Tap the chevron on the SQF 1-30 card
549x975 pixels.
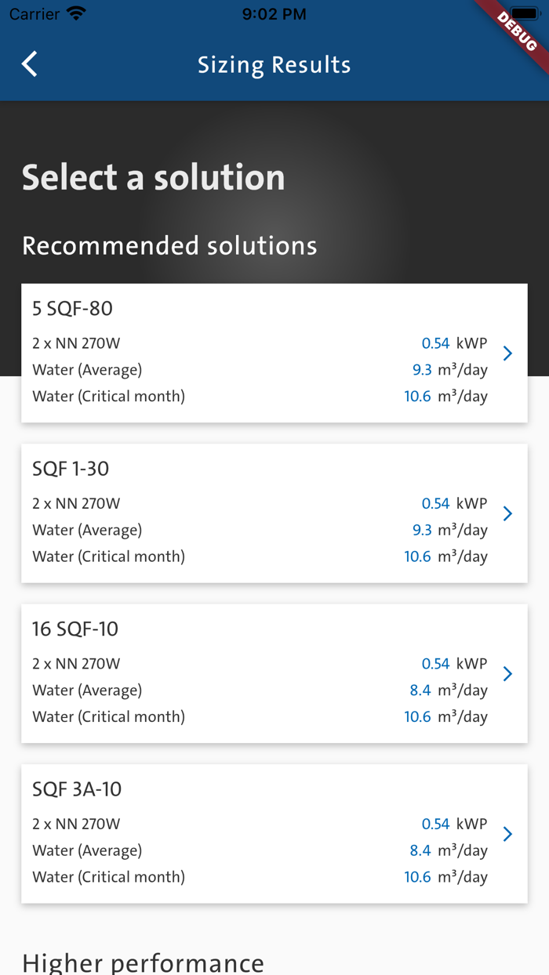[x=507, y=513]
